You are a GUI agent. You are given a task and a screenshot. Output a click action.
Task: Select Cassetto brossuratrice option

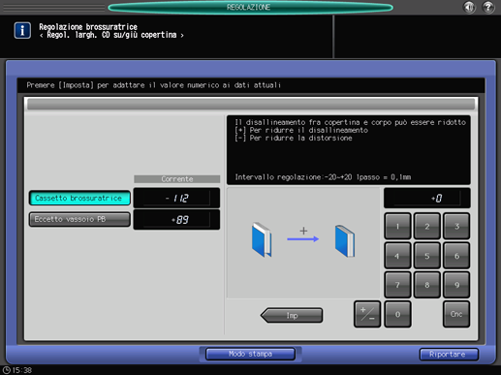click(79, 198)
